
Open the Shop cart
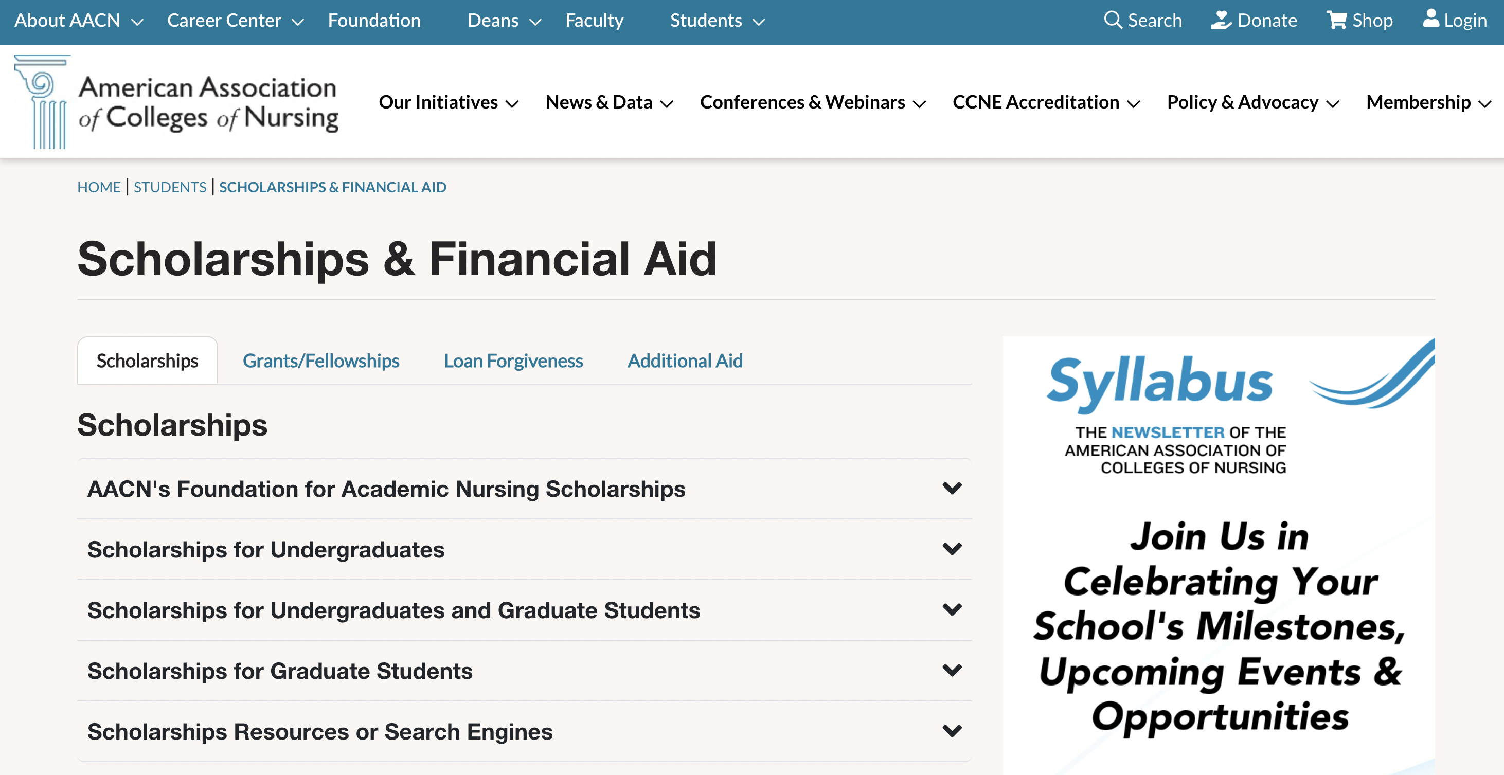coord(1337,20)
